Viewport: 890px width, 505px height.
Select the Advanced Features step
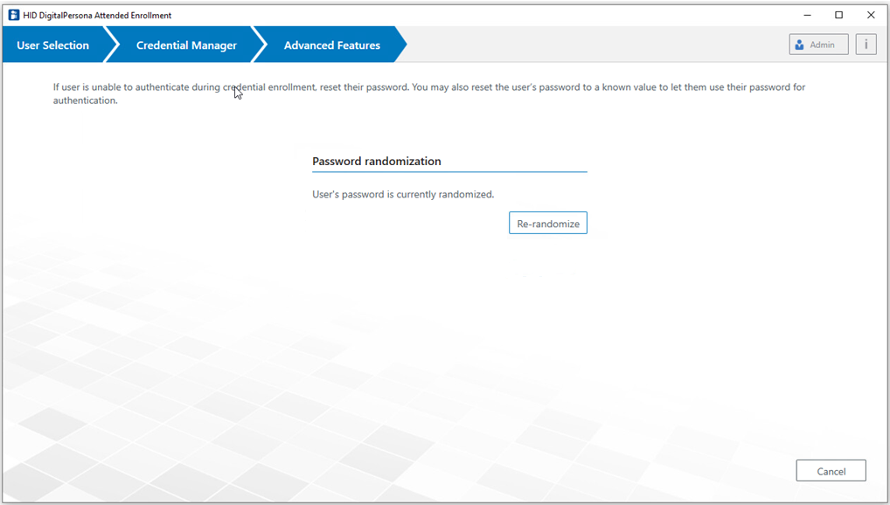click(x=331, y=45)
